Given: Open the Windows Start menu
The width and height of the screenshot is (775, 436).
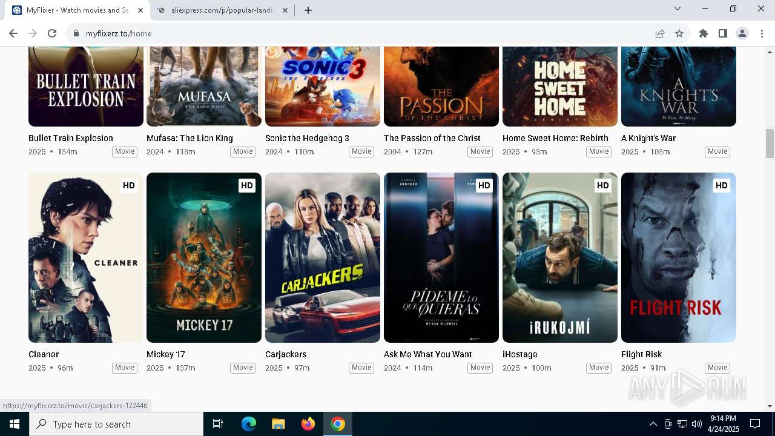Looking at the screenshot, I should 15,424.
